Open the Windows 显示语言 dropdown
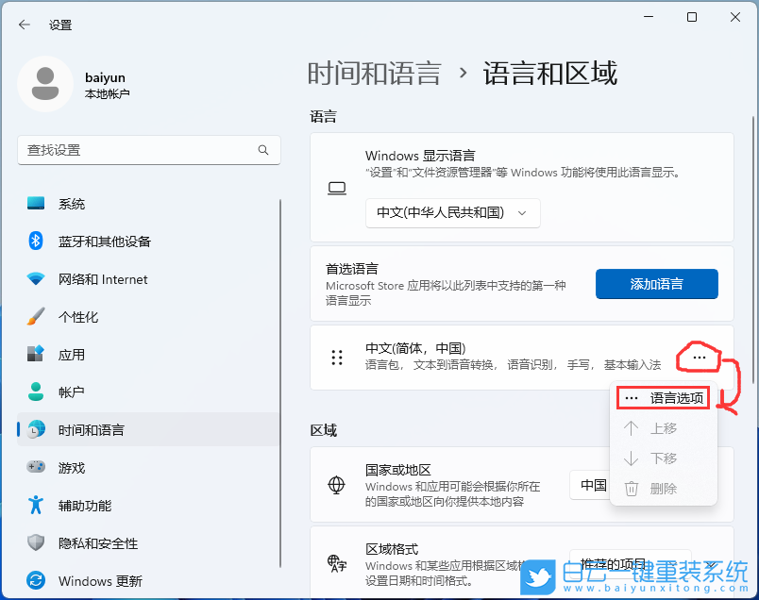 pyautogui.click(x=452, y=213)
